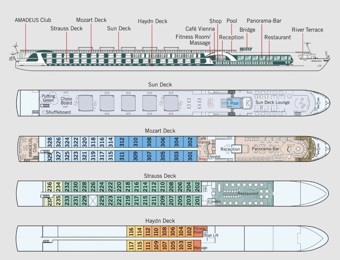Click the Elevator label on the Mozart Deck
The width and height of the screenshot is (340, 260).
[x=214, y=156]
